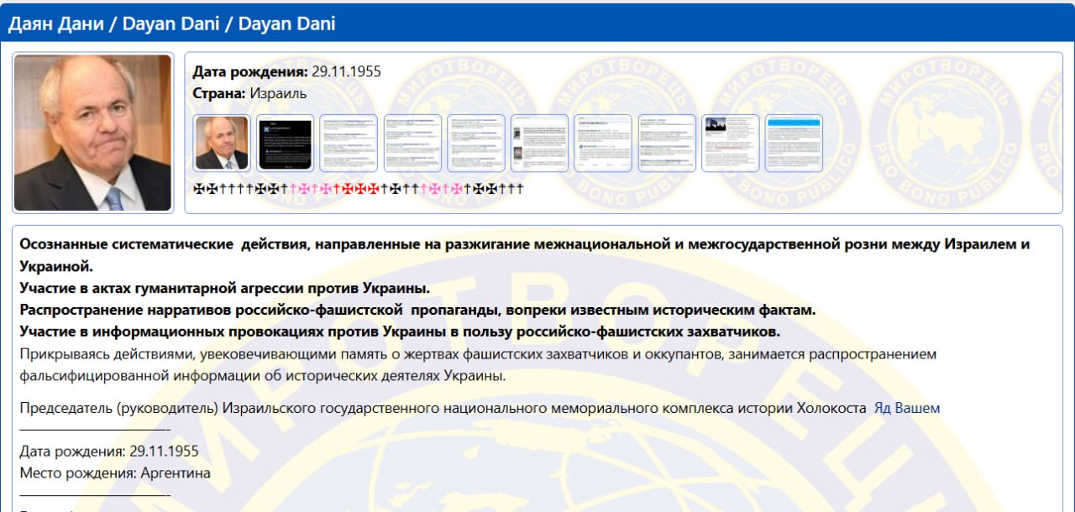Click the "Страна: Израиль" line

pyautogui.click(x=249, y=93)
